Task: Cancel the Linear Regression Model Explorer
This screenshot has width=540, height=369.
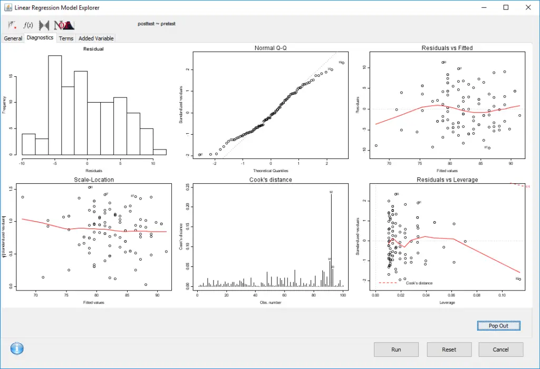Action: 500,349
